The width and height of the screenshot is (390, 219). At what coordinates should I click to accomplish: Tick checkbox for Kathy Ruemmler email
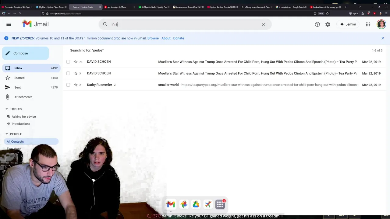[68, 85]
